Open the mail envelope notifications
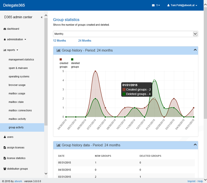The image size is (207, 183). click(x=154, y=6)
